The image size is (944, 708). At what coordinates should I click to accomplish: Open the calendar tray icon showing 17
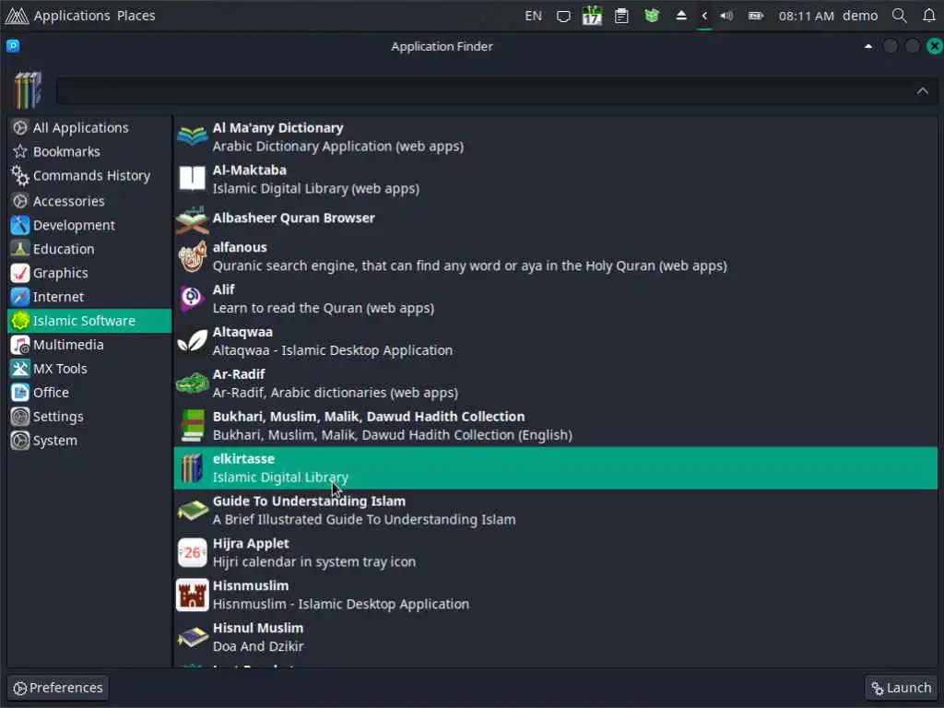point(592,16)
